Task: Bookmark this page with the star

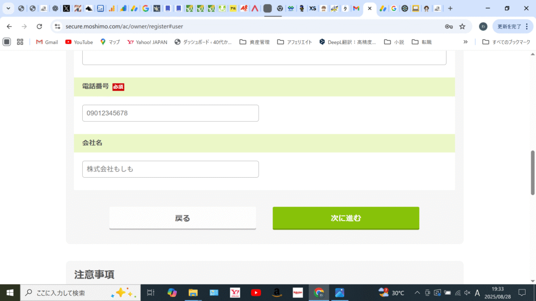Action: (x=462, y=26)
